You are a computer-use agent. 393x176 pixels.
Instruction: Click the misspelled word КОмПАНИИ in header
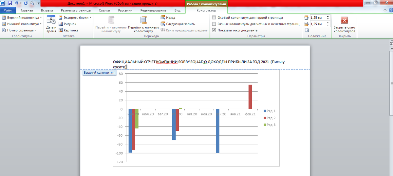pyautogui.click(x=167, y=62)
